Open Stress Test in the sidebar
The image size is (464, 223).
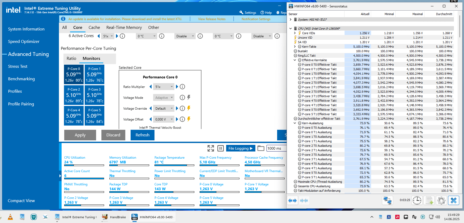pos(18,66)
